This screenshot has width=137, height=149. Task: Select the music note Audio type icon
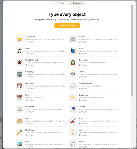(x=19, y=51)
